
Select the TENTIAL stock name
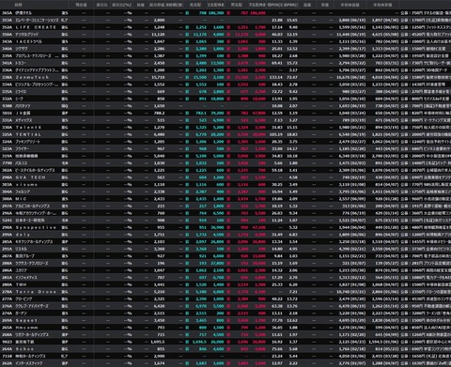28,134
